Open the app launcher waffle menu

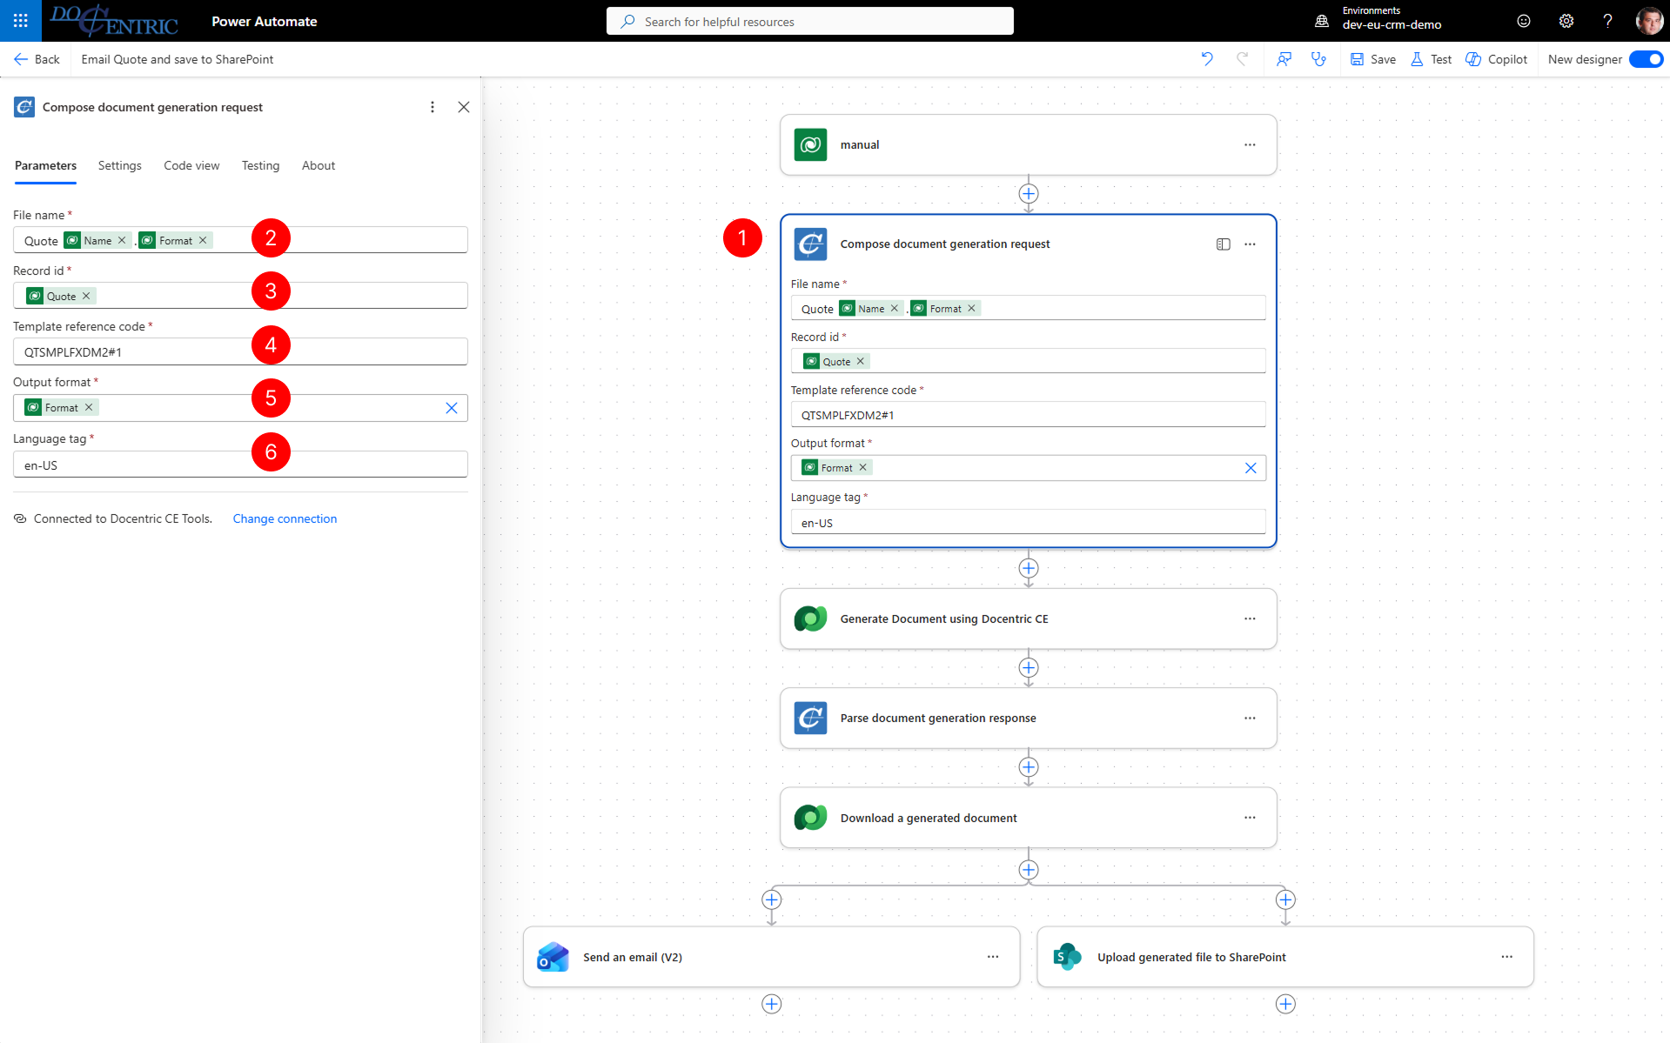pos(21,21)
